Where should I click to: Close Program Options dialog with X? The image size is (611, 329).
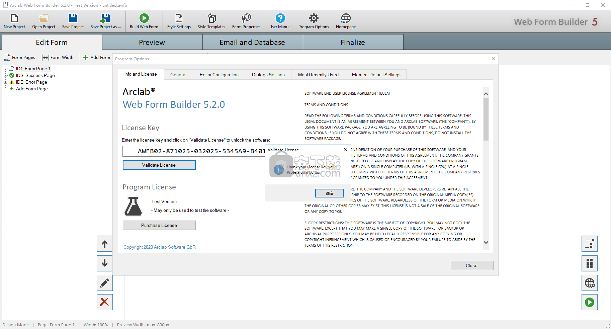[494, 59]
